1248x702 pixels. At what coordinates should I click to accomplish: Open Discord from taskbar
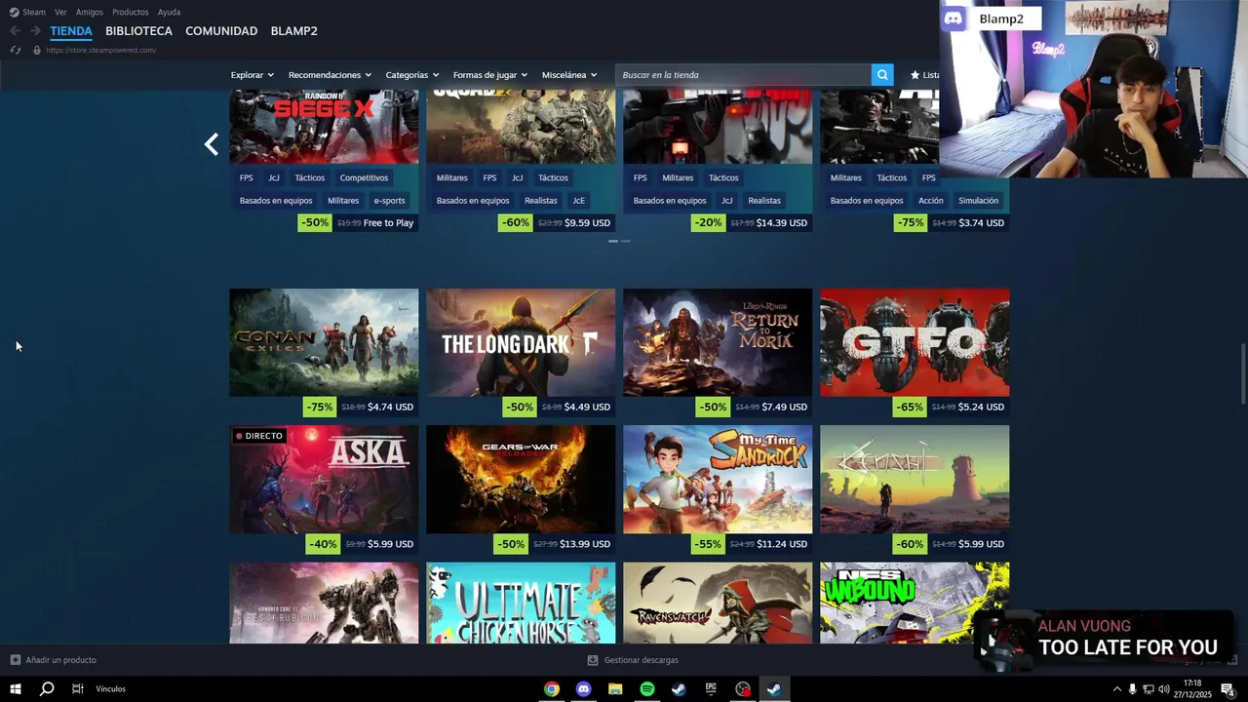tap(583, 689)
